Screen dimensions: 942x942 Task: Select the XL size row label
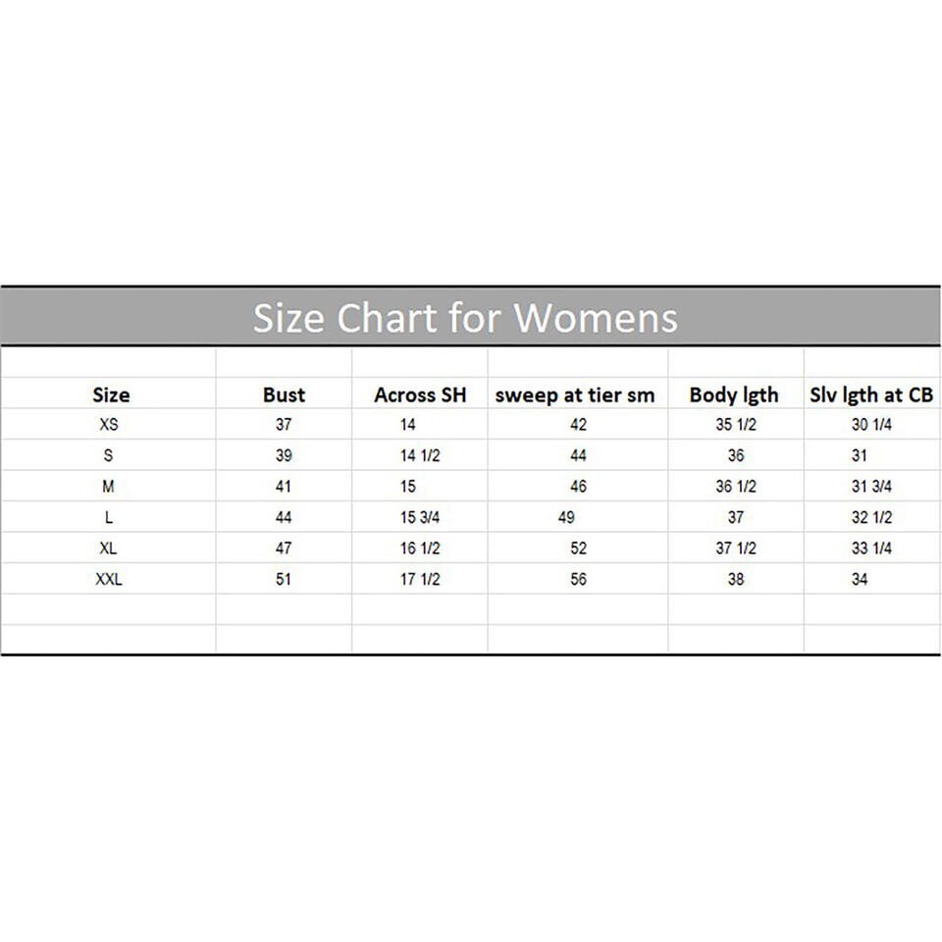click(x=109, y=548)
